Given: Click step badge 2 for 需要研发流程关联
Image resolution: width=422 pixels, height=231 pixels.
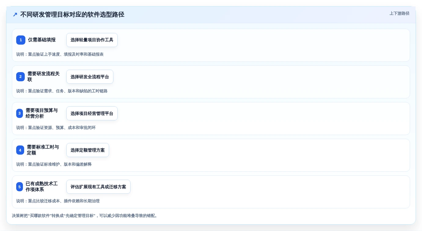Looking at the screenshot, I should pyautogui.click(x=20, y=77).
